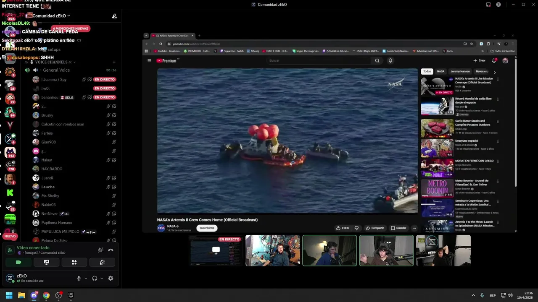
Task: Watch Juanma / Spy's live stream badge
Action: (105, 79)
